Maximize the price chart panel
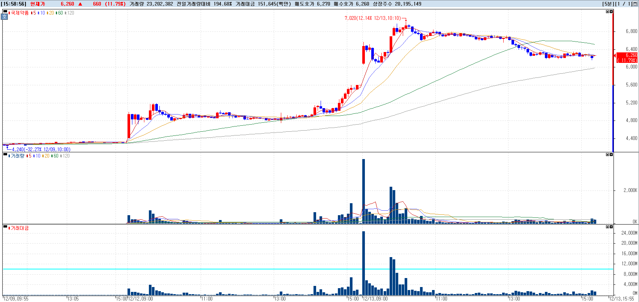This screenshot has width=639, height=302. pos(607,12)
